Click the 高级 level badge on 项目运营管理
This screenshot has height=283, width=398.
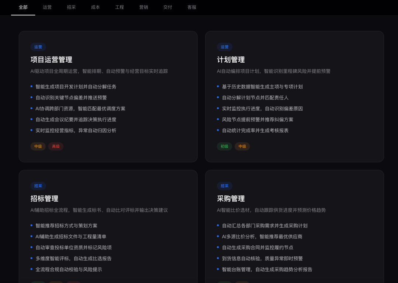[x=56, y=146]
